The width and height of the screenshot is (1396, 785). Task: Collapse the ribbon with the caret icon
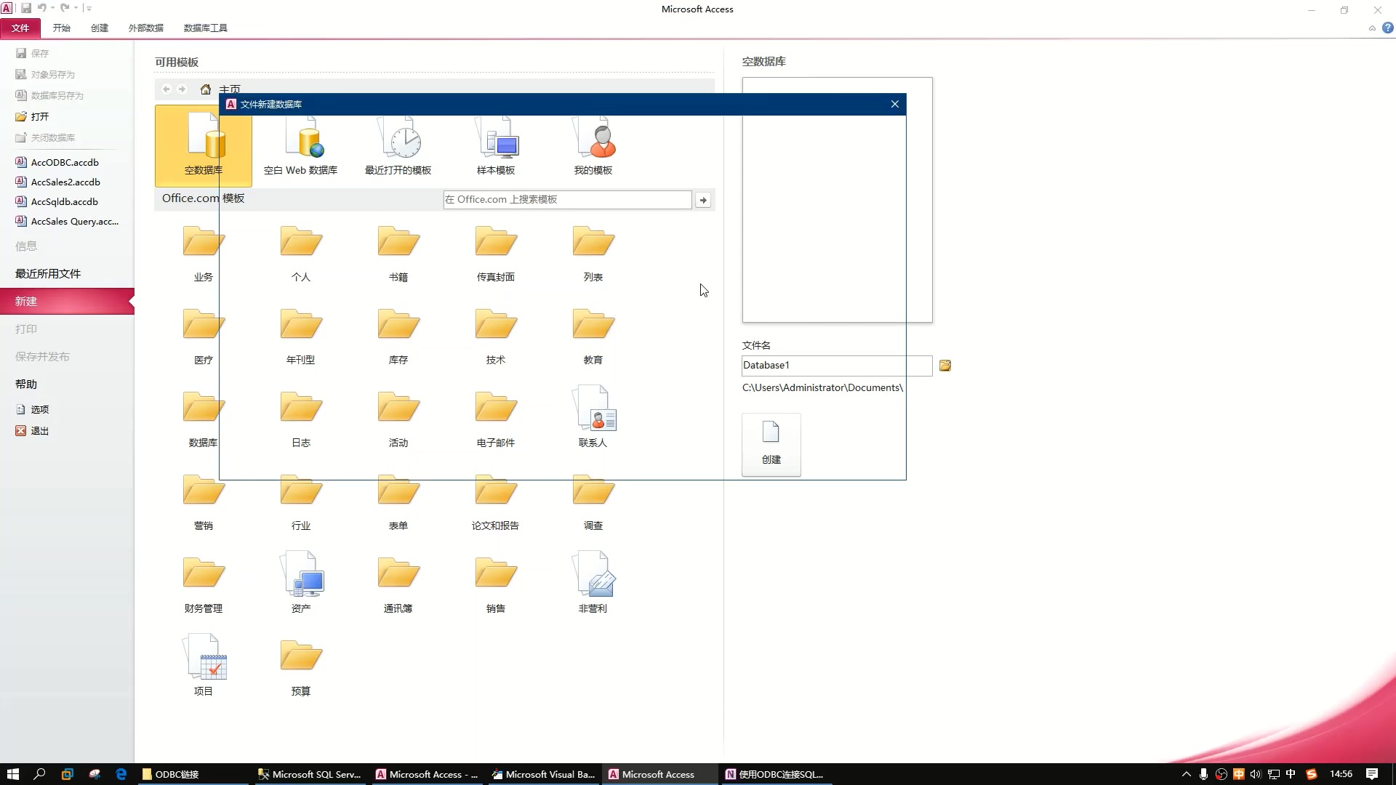click(x=1372, y=28)
